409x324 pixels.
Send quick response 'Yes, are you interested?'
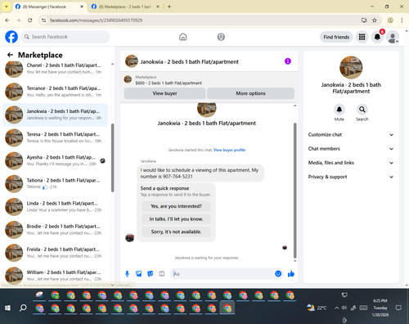pos(176,206)
